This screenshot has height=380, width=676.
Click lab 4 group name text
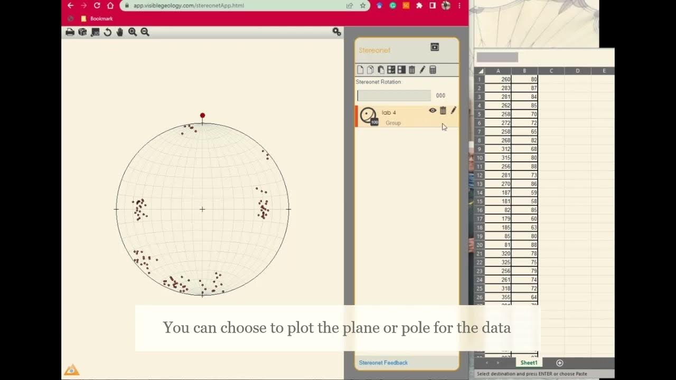coord(389,112)
